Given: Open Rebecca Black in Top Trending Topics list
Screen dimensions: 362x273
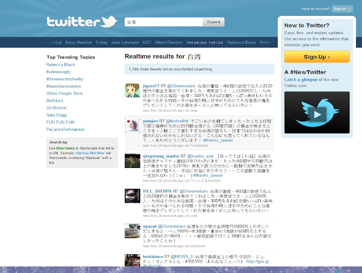Looking at the screenshot, I should pyautogui.click(x=61, y=65).
